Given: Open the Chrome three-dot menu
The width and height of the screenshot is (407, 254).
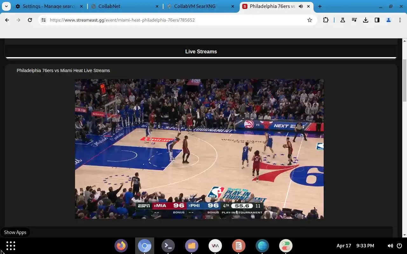Looking at the screenshot, I should [400, 20].
